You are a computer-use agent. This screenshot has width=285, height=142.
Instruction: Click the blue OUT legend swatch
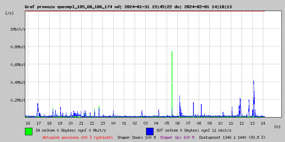[x=150, y=131]
